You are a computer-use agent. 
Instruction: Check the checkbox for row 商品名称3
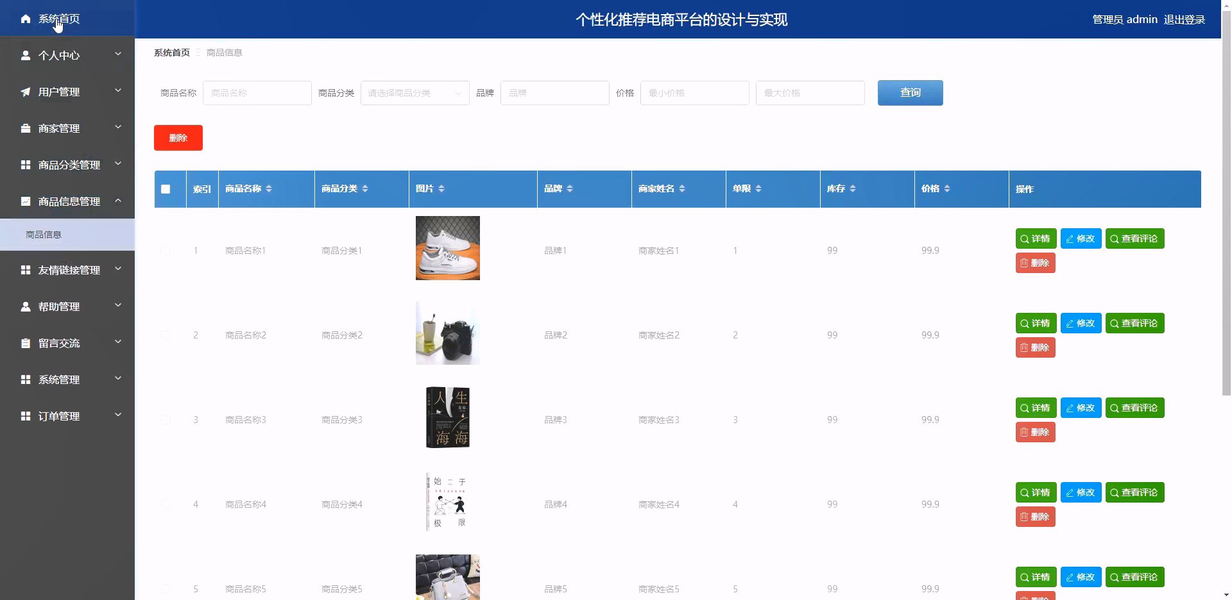pyautogui.click(x=166, y=420)
